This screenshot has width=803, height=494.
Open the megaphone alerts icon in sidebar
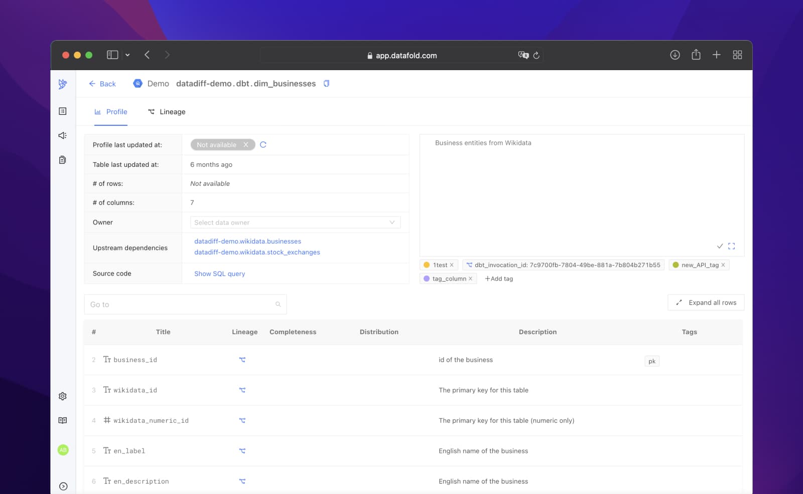pyautogui.click(x=63, y=135)
